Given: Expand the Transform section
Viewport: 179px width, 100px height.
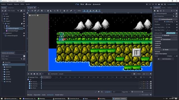Looking at the screenshot, I should [166, 37].
